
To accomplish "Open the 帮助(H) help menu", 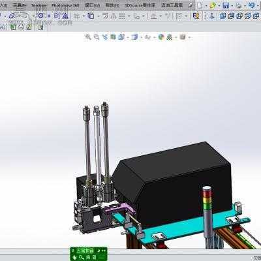I will (112, 5).
